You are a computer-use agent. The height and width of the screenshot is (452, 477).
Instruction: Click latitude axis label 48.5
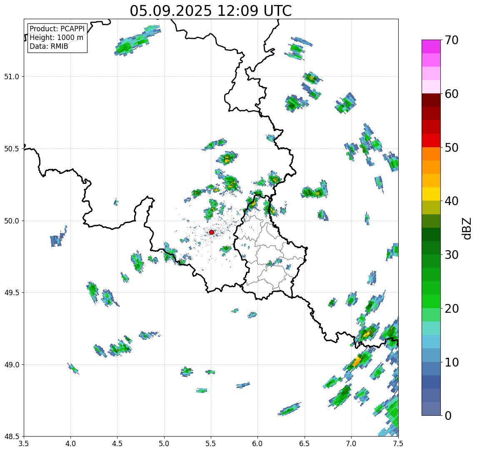click(x=12, y=437)
